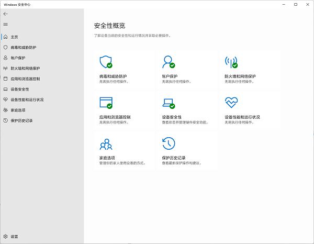Click the 病毒和威胁防护 card title
The image size is (314, 244).
pyautogui.click(x=113, y=76)
